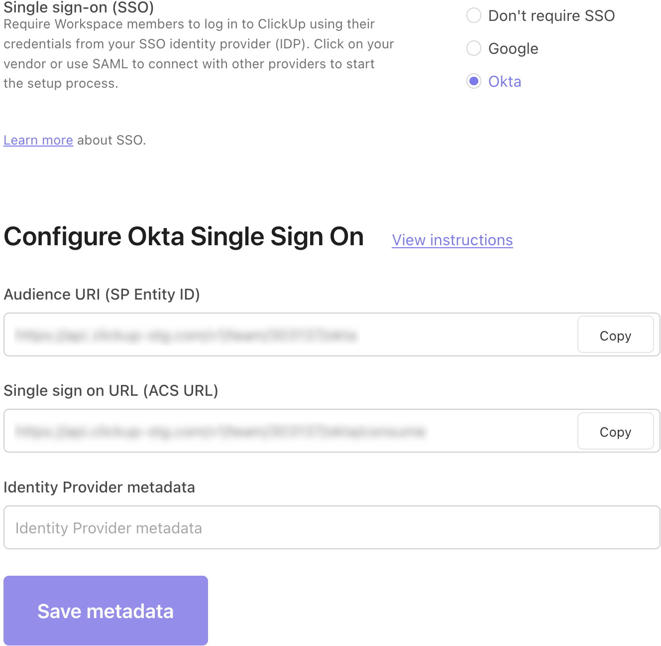The width and height of the screenshot is (661, 646).
Task: Click the "Single sign-on (SSO)" section title
Action: [79, 7]
